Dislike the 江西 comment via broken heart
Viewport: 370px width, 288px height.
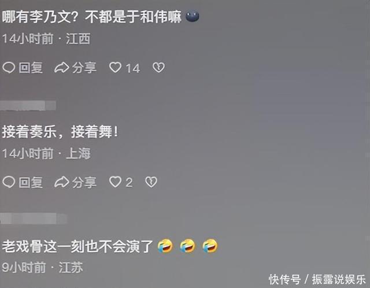tap(158, 68)
